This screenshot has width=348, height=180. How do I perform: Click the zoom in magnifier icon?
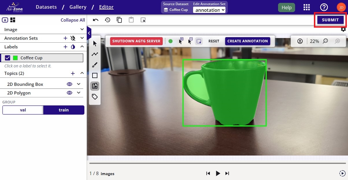pos(325,41)
